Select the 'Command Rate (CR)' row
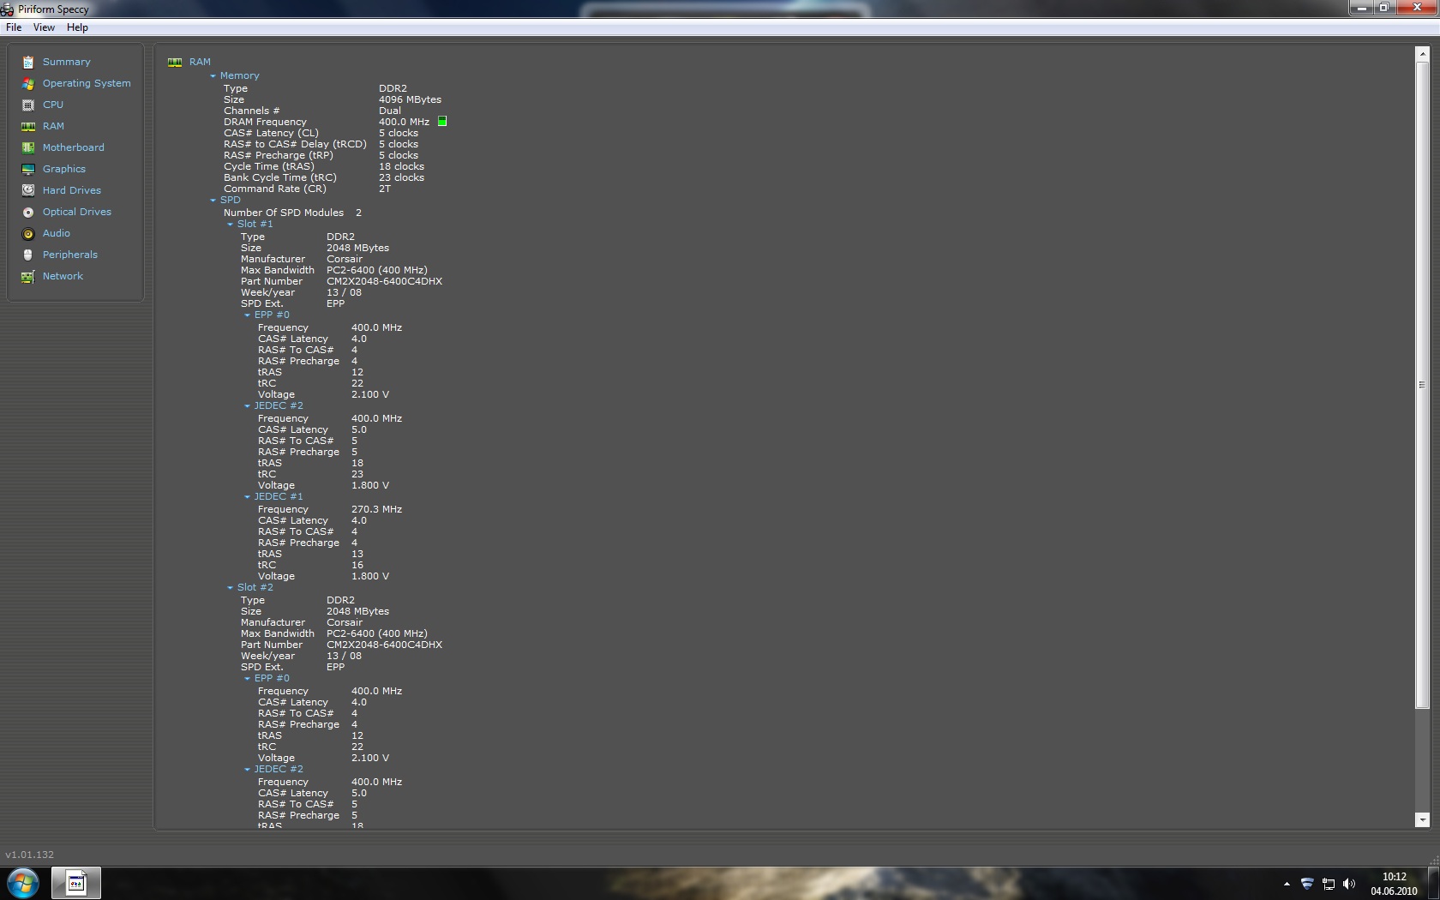This screenshot has width=1440, height=900. [x=307, y=189]
